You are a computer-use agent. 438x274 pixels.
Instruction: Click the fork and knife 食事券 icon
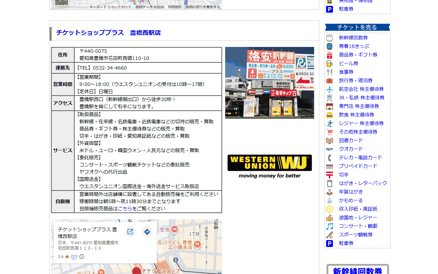pos(330,72)
